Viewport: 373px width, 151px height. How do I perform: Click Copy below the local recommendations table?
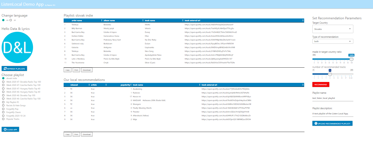coord(67,134)
